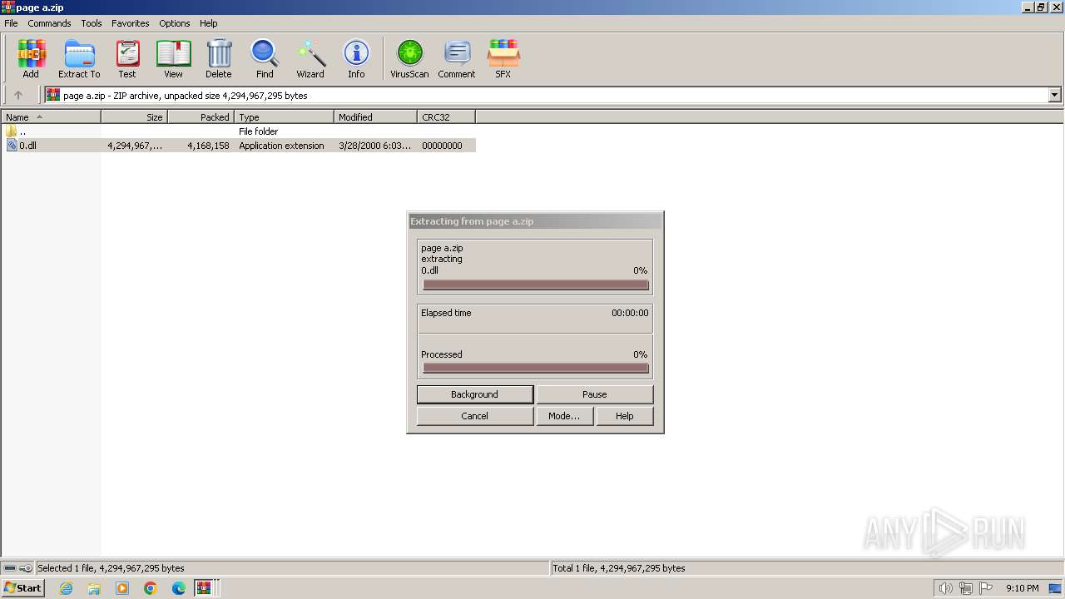Click the SFX toolbar icon
This screenshot has width=1065, height=599.
click(503, 58)
